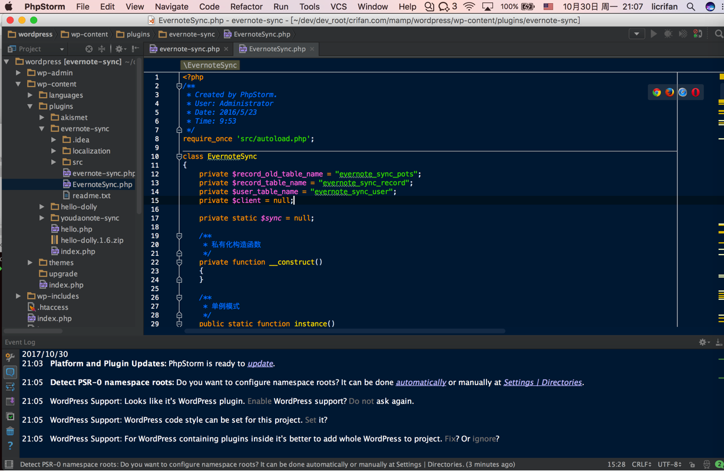Viewport: 724px width, 471px height.
Task: Click the 'update' link in Event Log
Action: pos(260,363)
